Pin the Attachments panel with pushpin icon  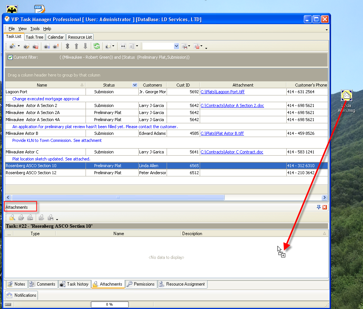tap(318, 207)
